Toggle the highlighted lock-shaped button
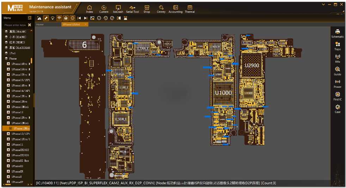This screenshot has height=188, width=346. point(66,18)
